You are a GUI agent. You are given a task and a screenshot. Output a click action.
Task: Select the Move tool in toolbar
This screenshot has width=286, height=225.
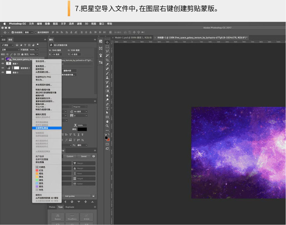click(x=107, y=42)
